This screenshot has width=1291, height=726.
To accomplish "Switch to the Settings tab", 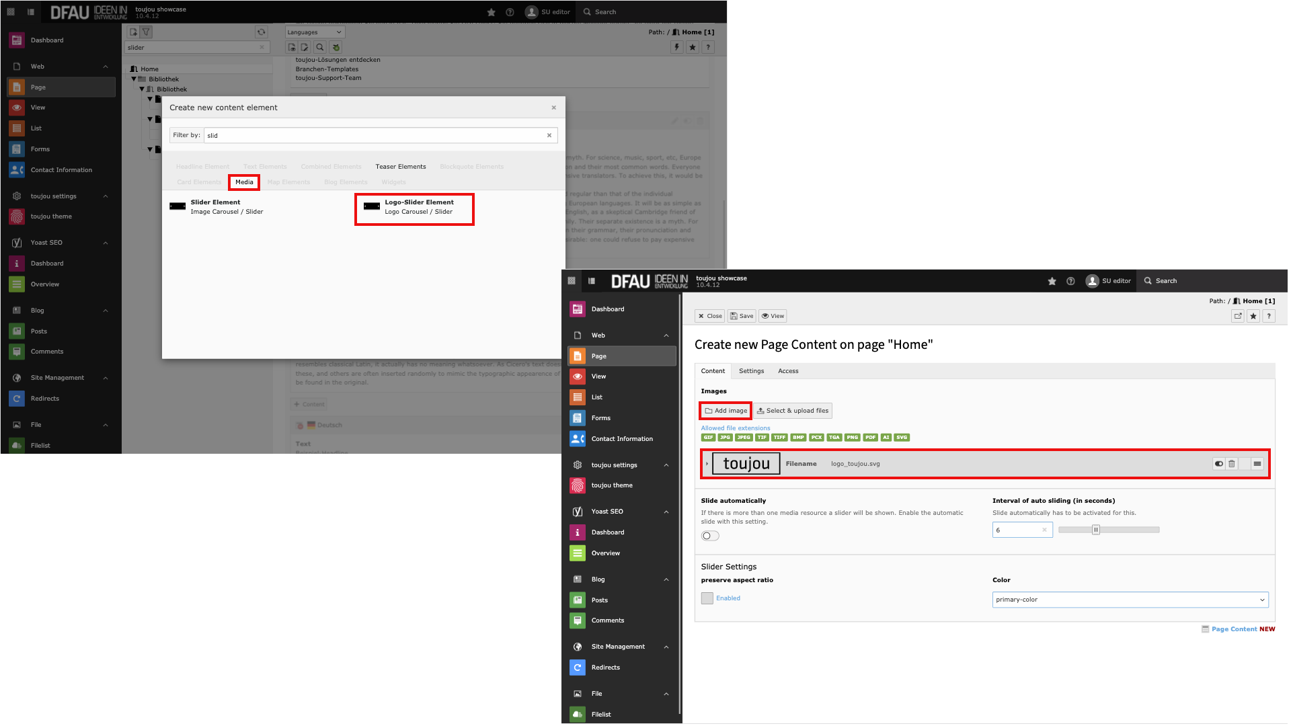I will pyautogui.click(x=751, y=371).
